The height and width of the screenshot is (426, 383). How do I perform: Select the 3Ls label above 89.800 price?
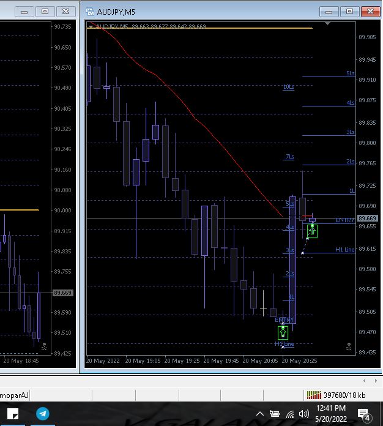click(x=351, y=132)
